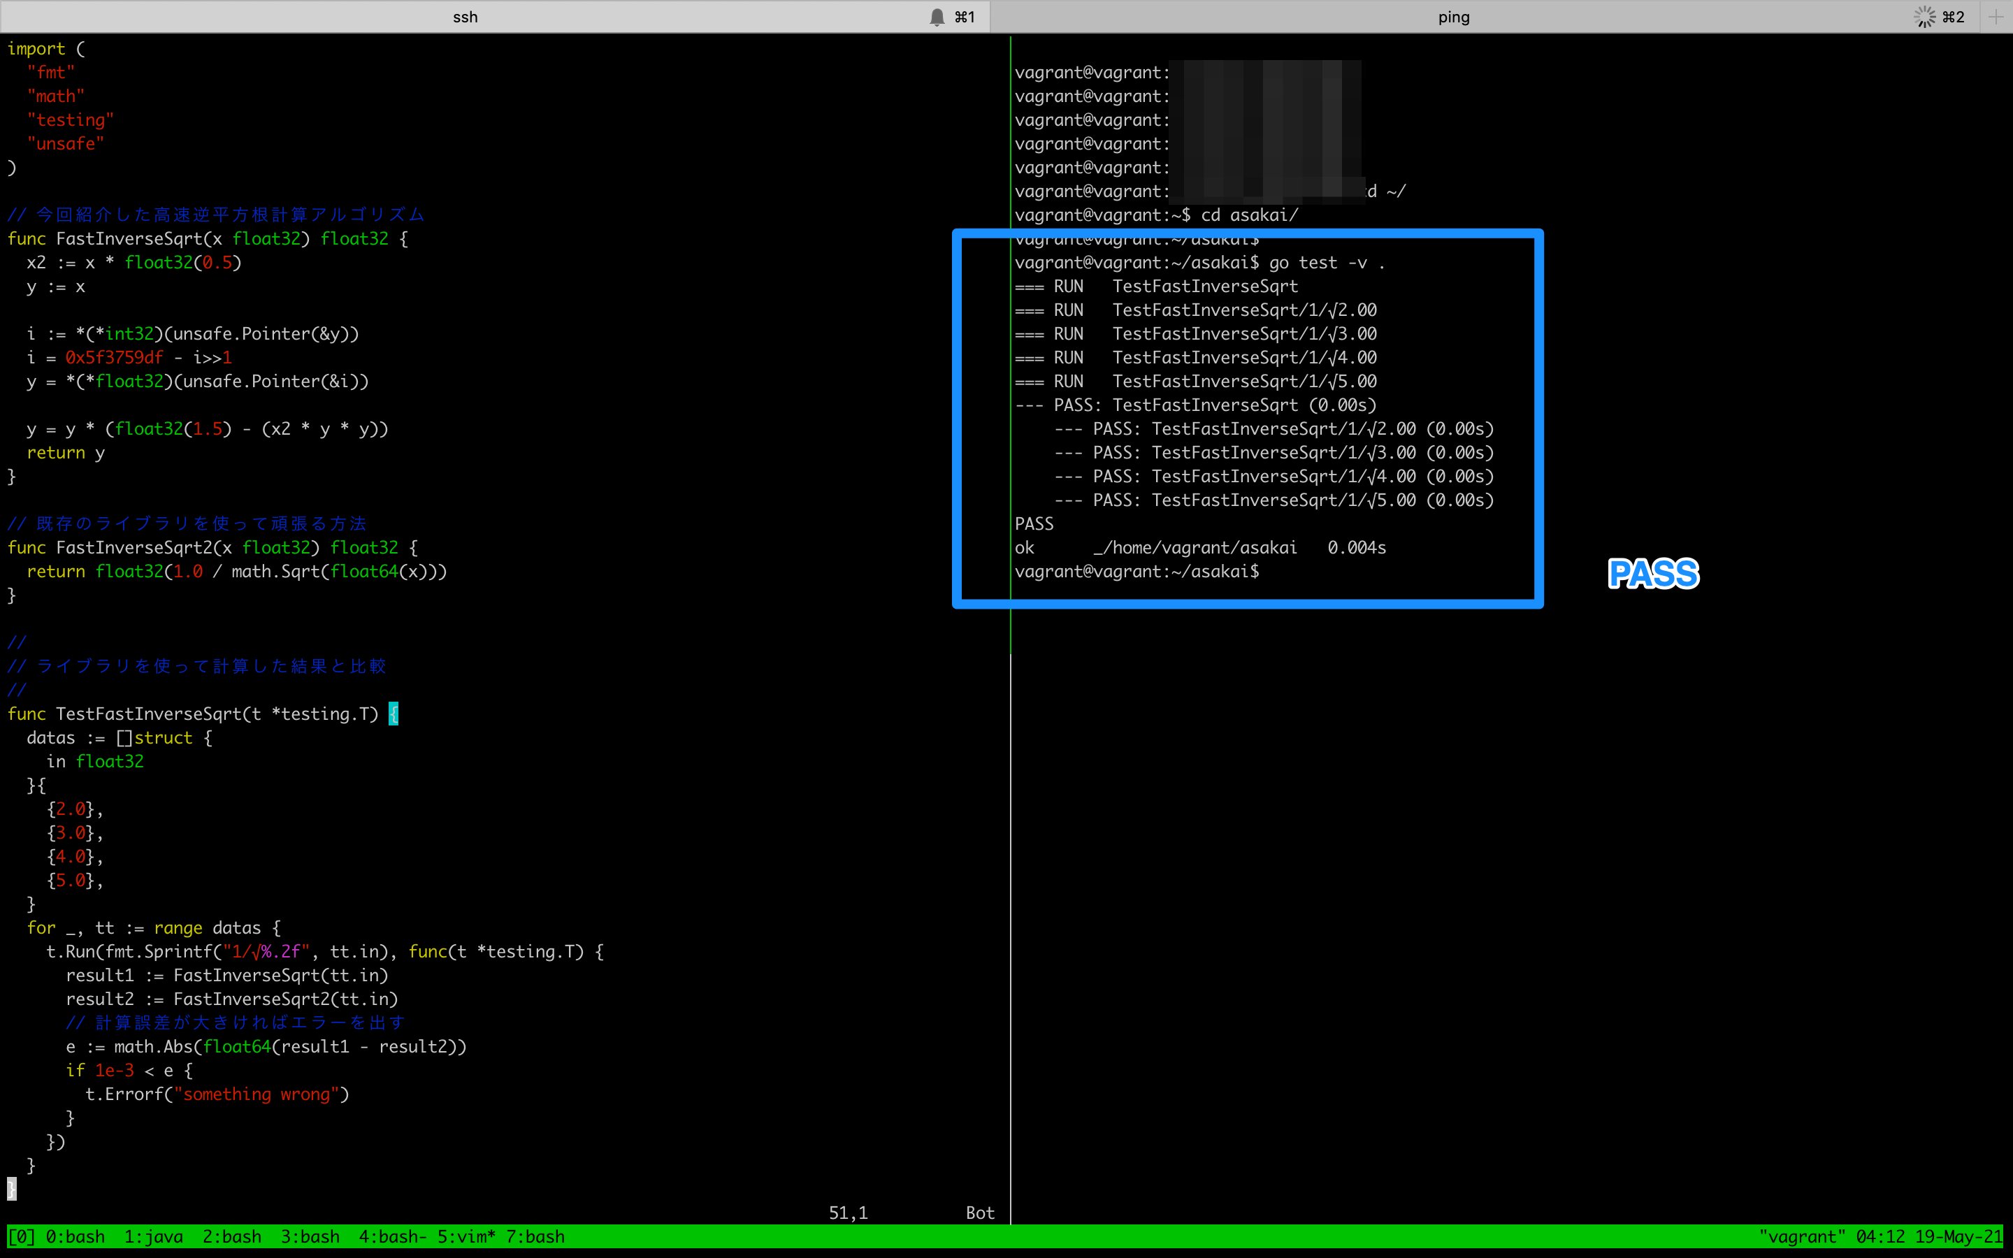Select tmux window 0:bash in status bar
2013x1258 pixels.
pos(75,1236)
